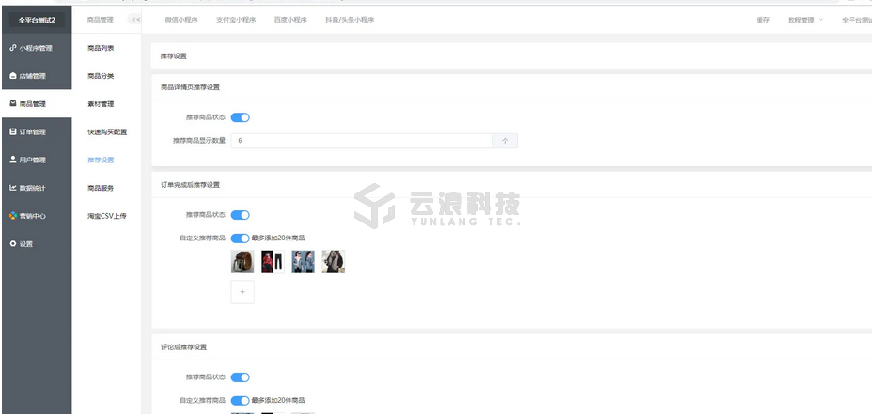This screenshot has height=414, width=875.
Task: Select the first recommended product thumbnail
Action: [x=242, y=262]
